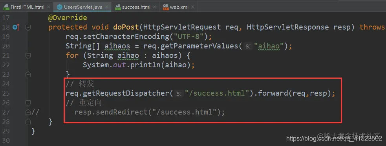Click line number 19 in the gutter
This screenshot has height=146, width=386.
click(x=6, y=37)
